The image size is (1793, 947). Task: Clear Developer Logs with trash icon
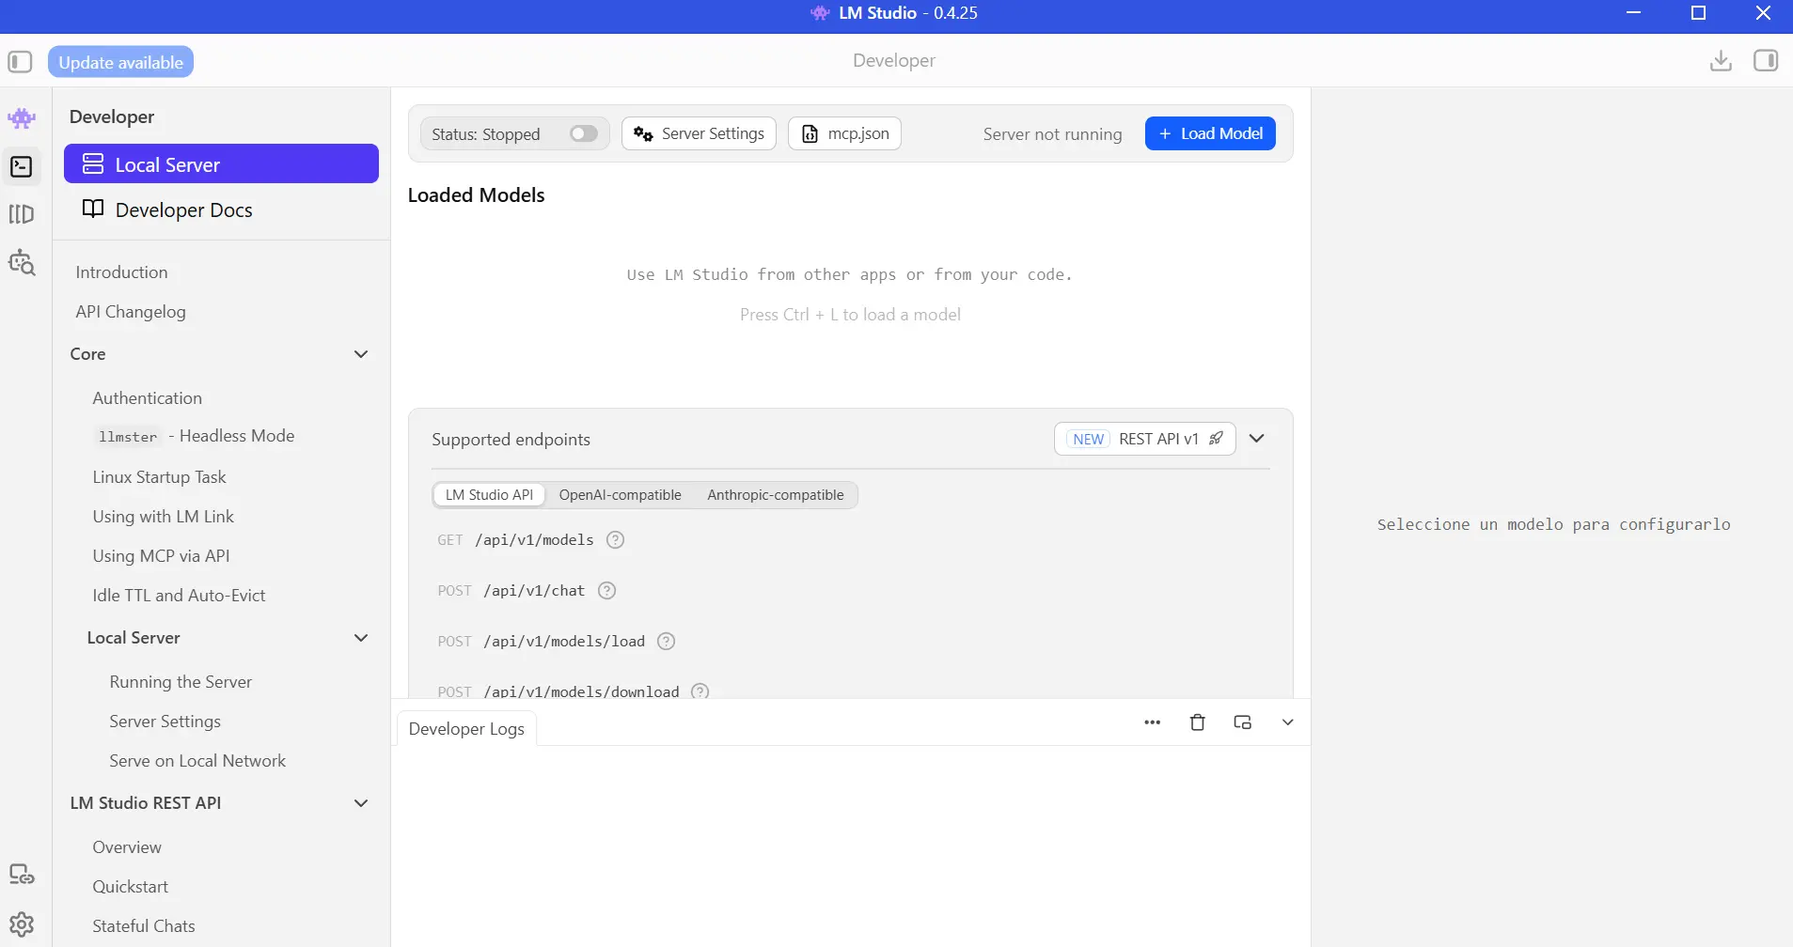1198,722
